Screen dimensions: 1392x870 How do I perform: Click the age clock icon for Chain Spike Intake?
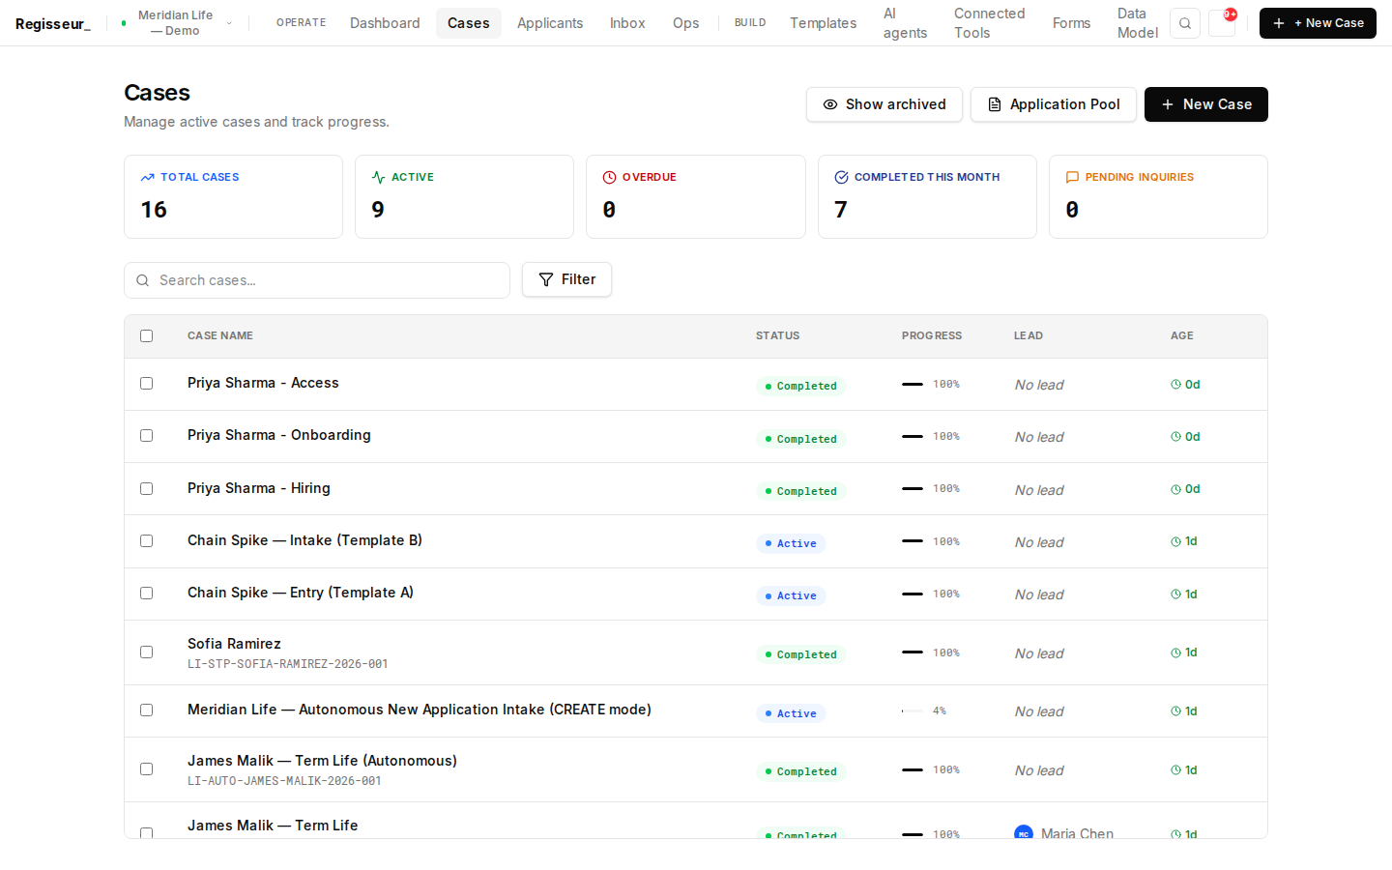tap(1176, 541)
